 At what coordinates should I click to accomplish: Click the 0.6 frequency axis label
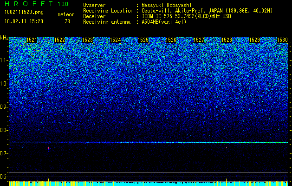pos(4,177)
